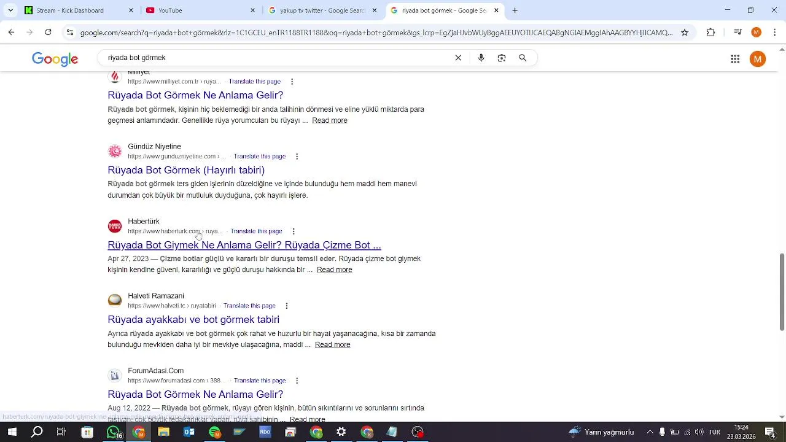Open the tab search dropdown arrow
Image resolution: width=786 pixels, height=442 pixels.
(10, 10)
